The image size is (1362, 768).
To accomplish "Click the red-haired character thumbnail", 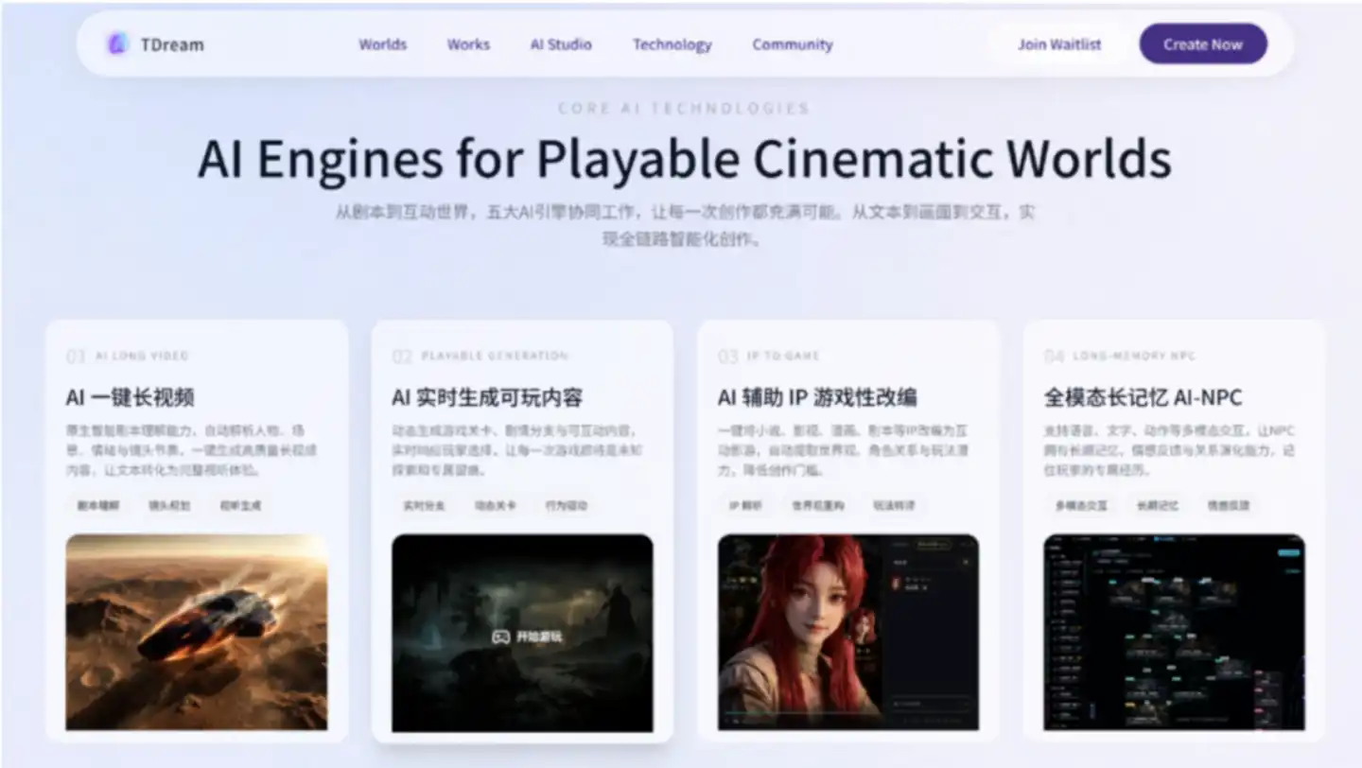I will tap(848, 632).
